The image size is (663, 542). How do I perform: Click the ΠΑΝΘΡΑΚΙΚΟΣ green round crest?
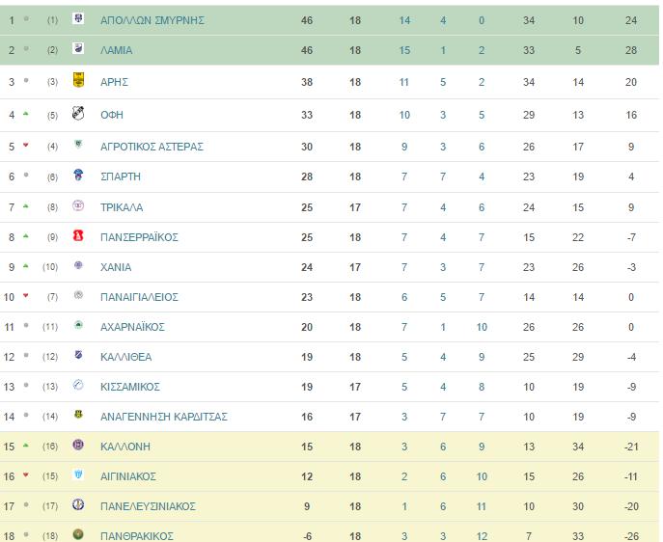(x=78, y=534)
